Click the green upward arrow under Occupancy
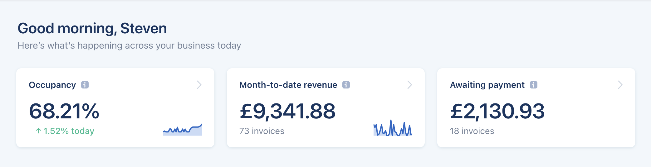This screenshot has height=167, width=651. point(38,131)
